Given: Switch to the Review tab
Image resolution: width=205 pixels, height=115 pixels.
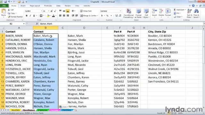Looking at the screenshot, I should click(68, 6).
